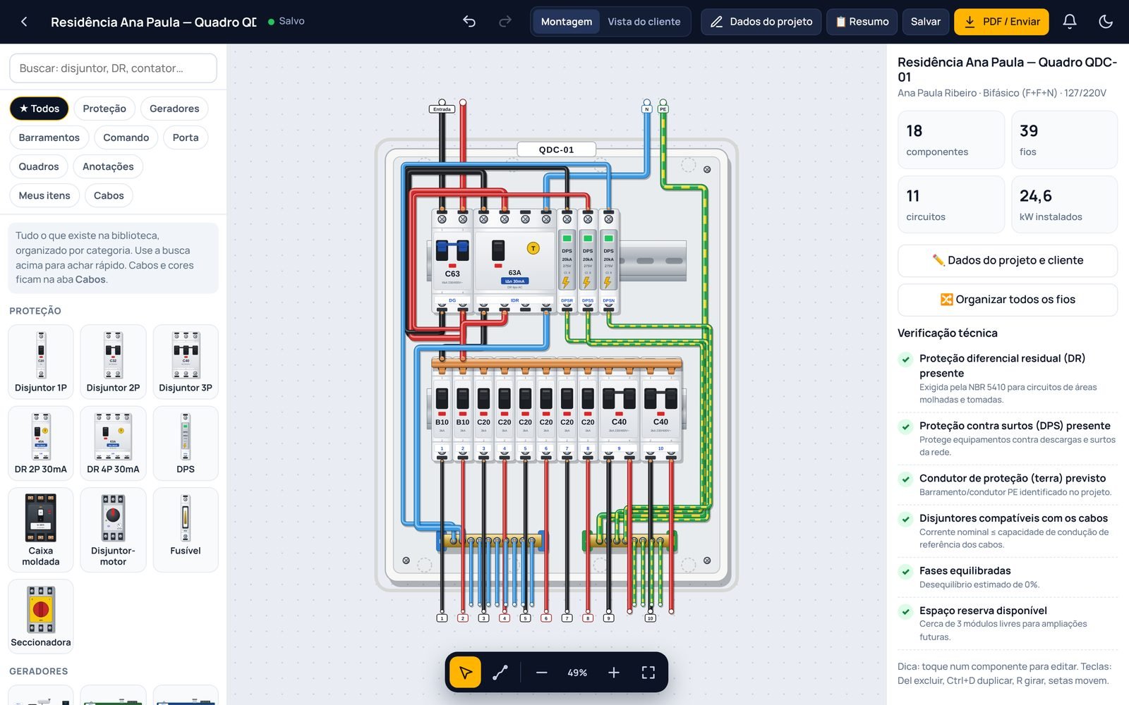The height and width of the screenshot is (705, 1129).
Task: Zoom in with the plus button
Action: point(614,673)
